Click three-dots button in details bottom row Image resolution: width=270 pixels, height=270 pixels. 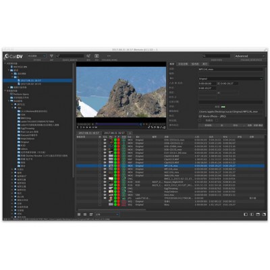pos(244,126)
